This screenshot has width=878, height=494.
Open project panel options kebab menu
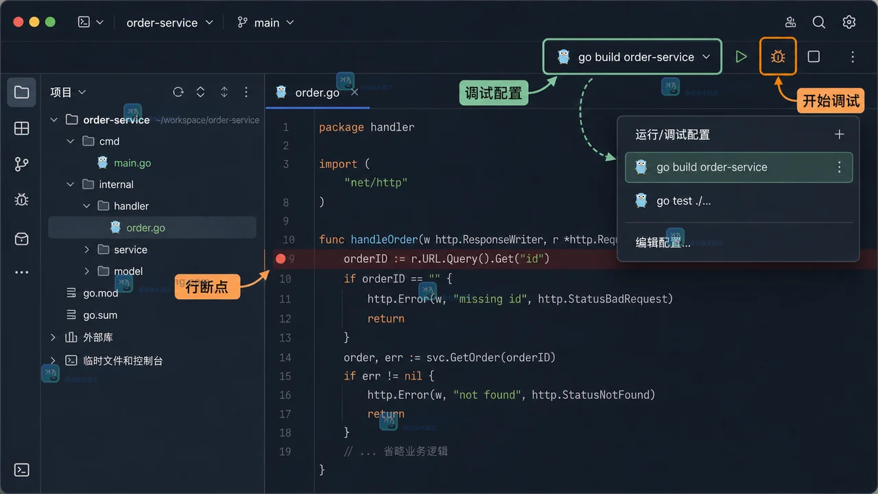point(246,92)
